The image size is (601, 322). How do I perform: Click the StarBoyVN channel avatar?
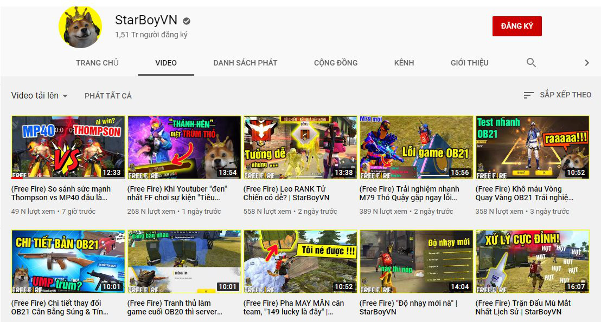80,27
